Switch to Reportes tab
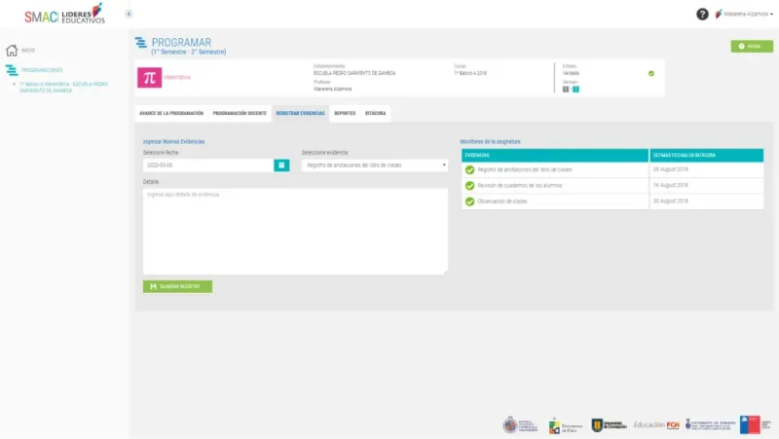Screen dimensions: 779x439 click(x=345, y=113)
